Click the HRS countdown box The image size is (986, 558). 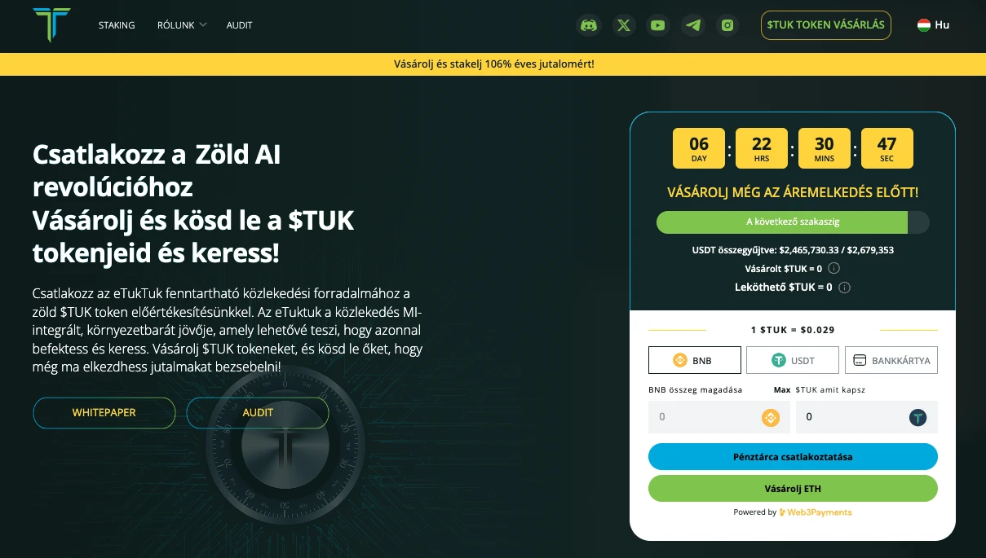pos(762,148)
